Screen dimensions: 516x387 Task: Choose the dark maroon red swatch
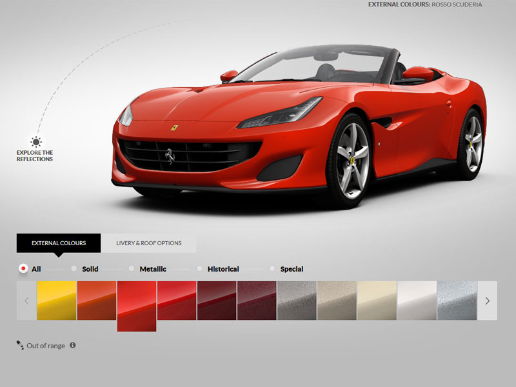(217, 301)
